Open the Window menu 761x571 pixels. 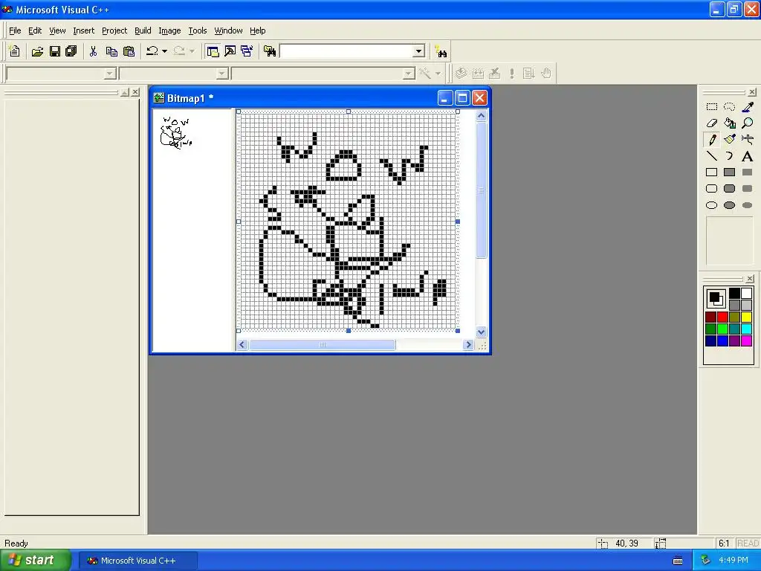228,30
